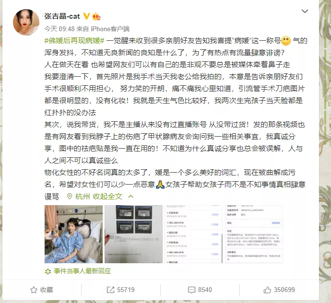Click the 杭州 location pin icon
Viewport: 331px width, 303px height.
[69, 197]
